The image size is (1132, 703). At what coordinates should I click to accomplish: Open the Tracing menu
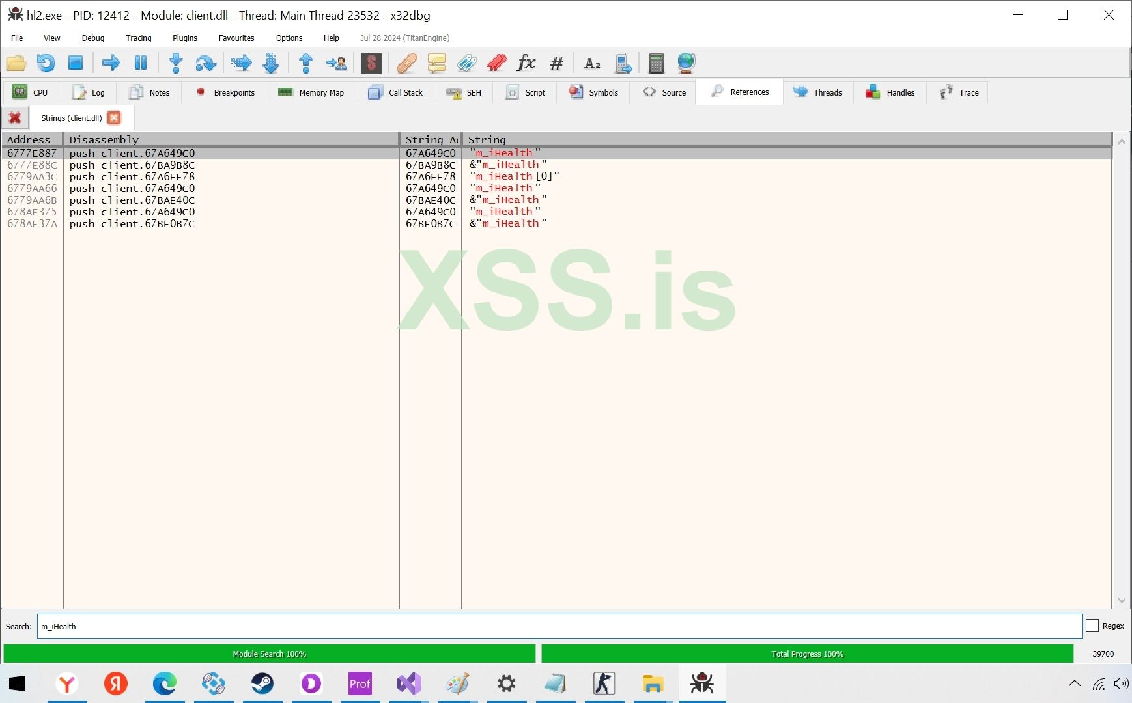pyautogui.click(x=139, y=38)
